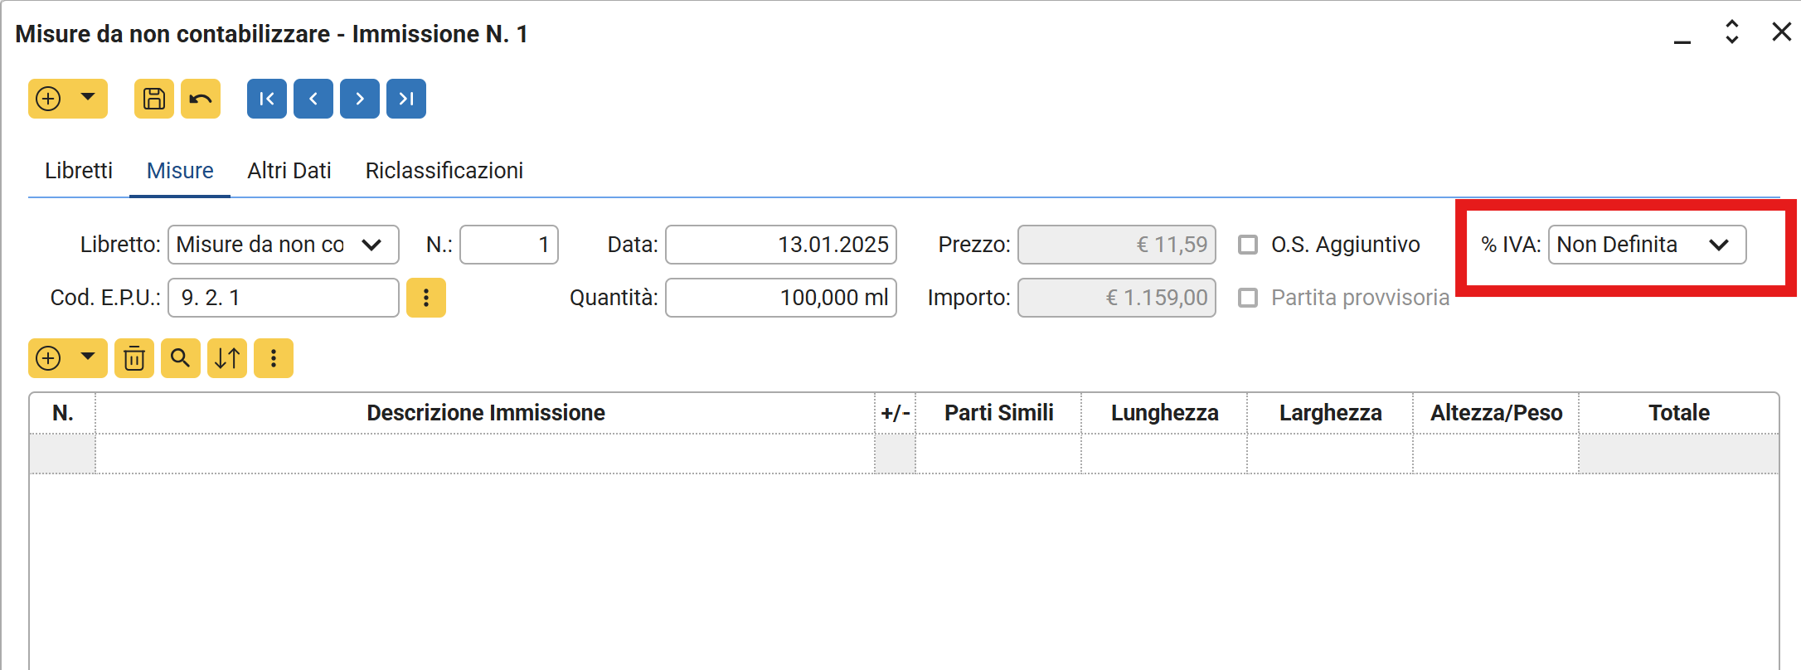The width and height of the screenshot is (1801, 670).
Task: Click the Data field
Action: [x=780, y=245]
